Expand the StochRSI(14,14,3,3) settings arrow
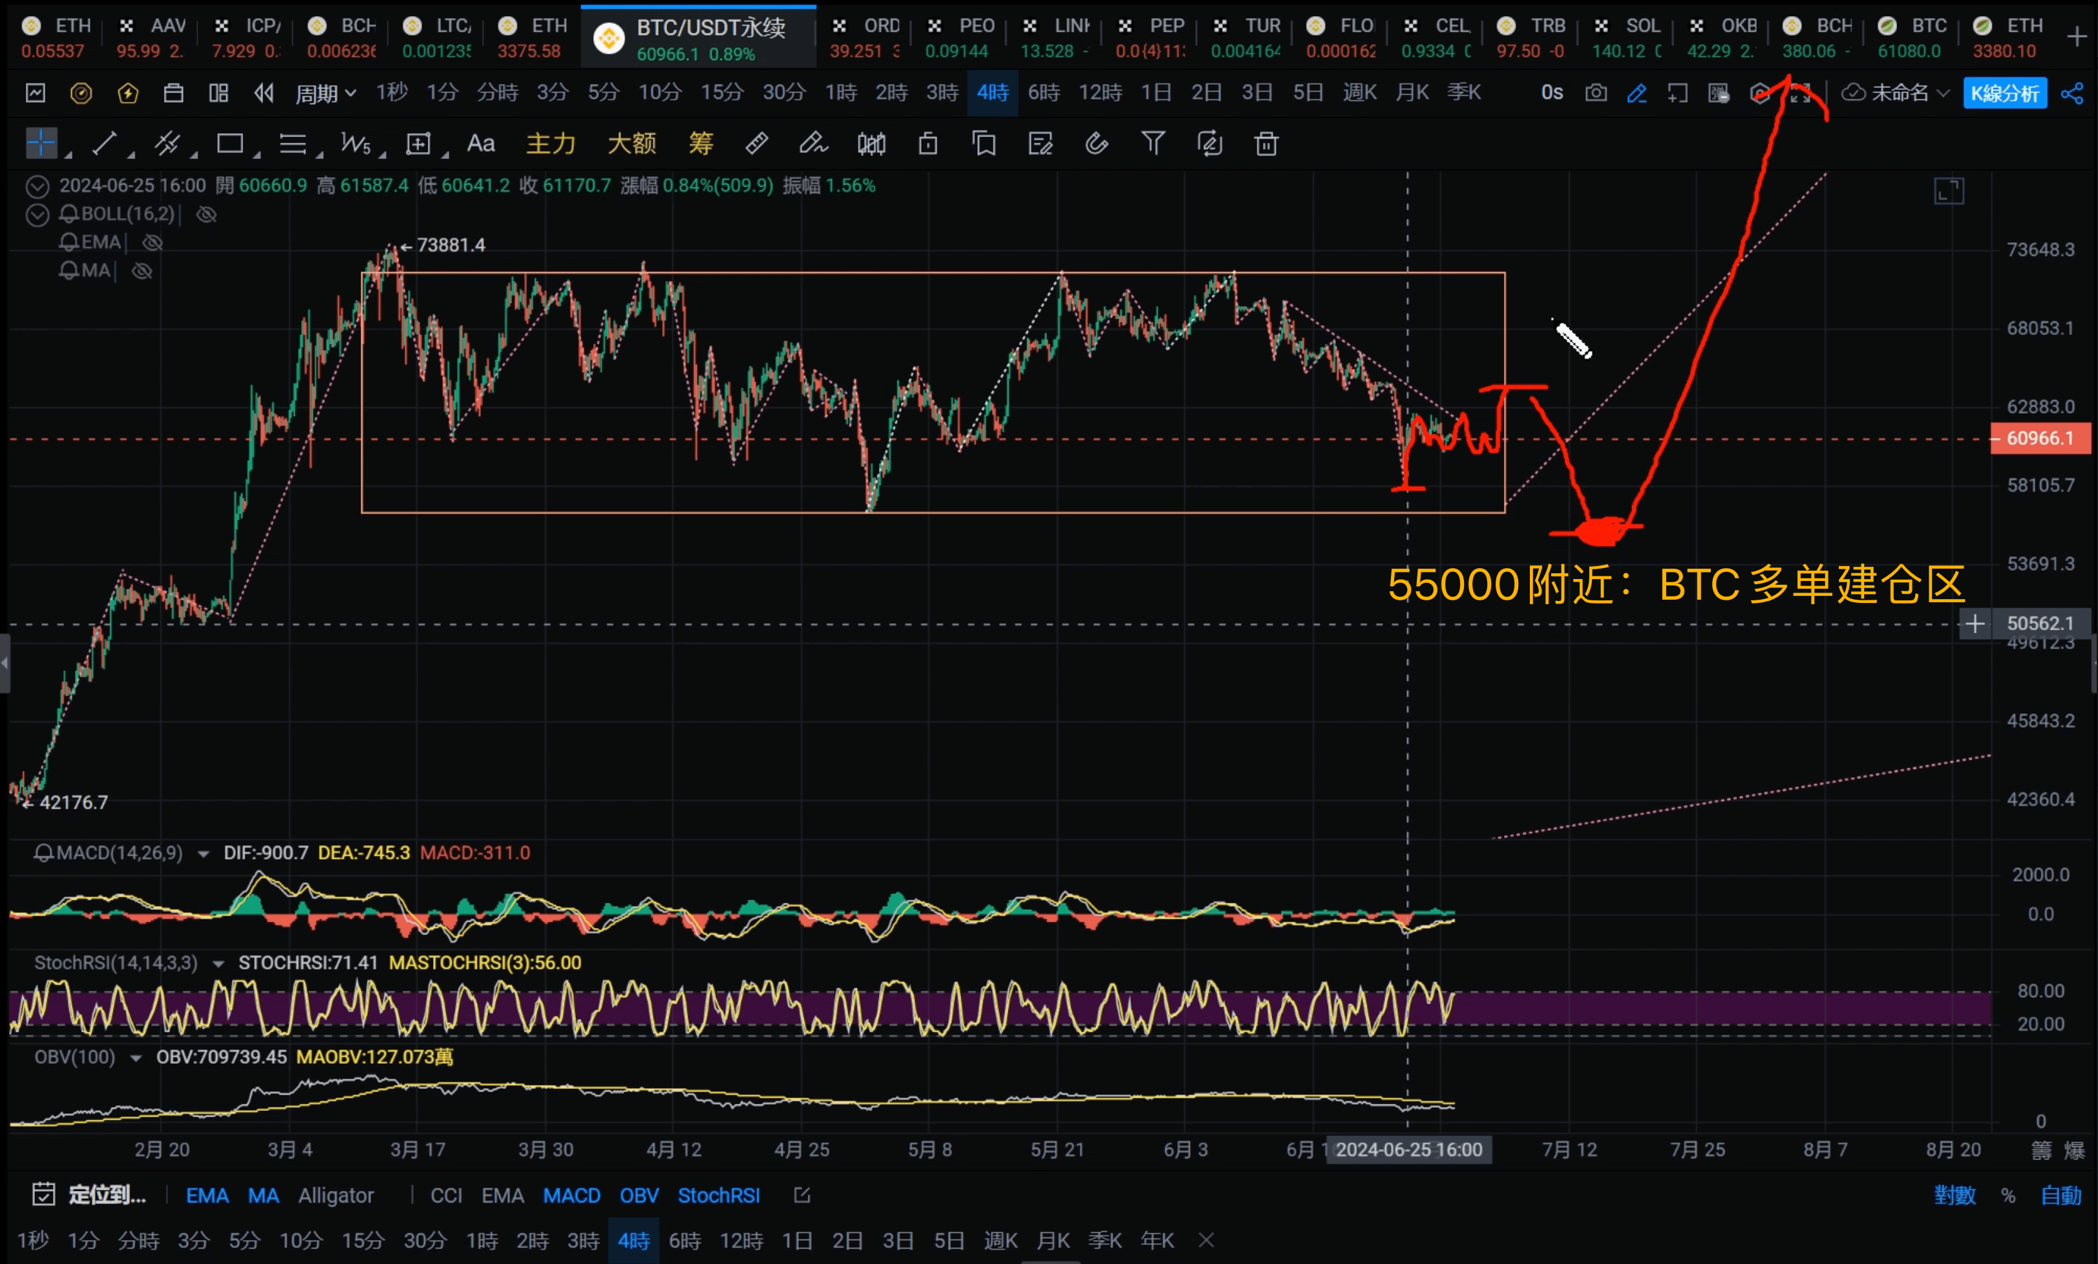This screenshot has width=2098, height=1264. click(218, 964)
